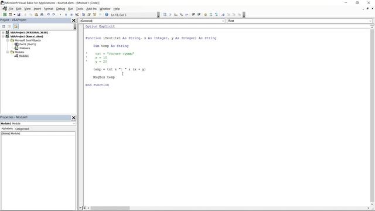Close the Project - VBAProject panel
Screen dimensions: 375x211
point(74,21)
